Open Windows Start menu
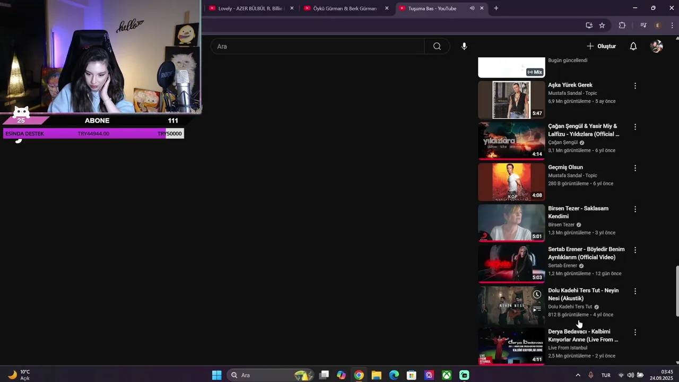 tap(216, 375)
